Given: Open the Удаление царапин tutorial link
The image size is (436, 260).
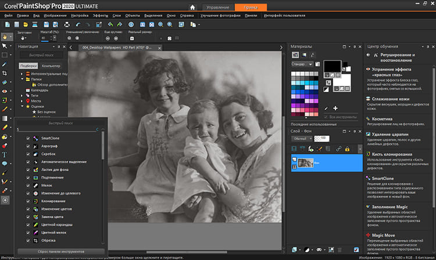Looking at the screenshot, I should click(x=390, y=134).
